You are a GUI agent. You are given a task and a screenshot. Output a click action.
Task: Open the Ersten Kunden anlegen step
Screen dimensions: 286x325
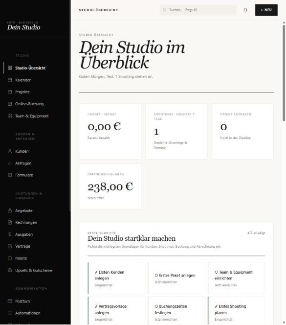(x=116, y=278)
